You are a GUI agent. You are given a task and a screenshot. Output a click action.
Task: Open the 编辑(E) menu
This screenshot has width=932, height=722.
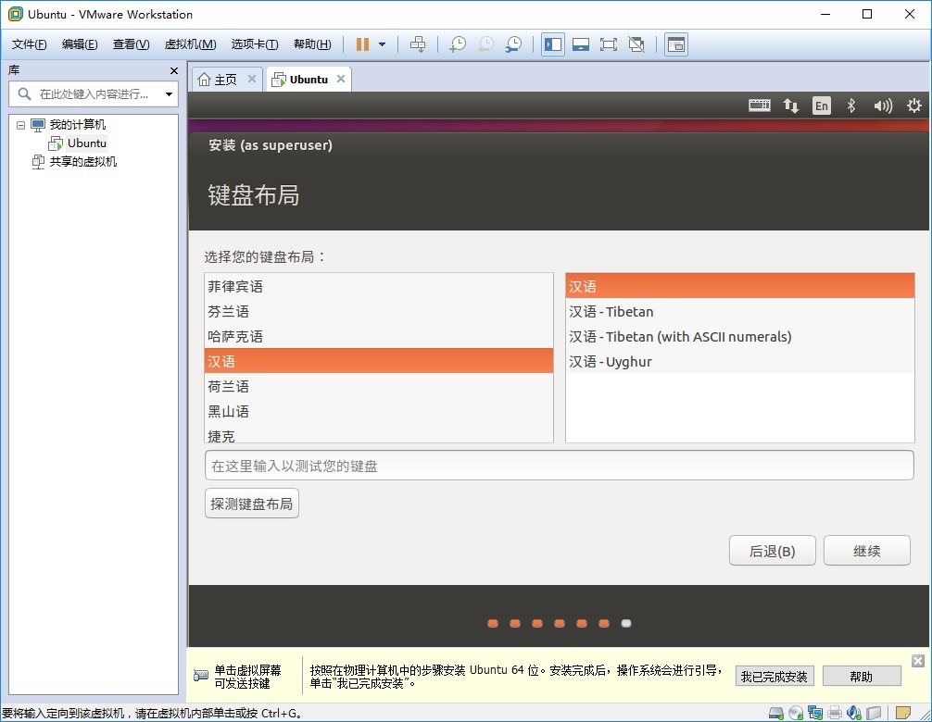(x=80, y=44)
